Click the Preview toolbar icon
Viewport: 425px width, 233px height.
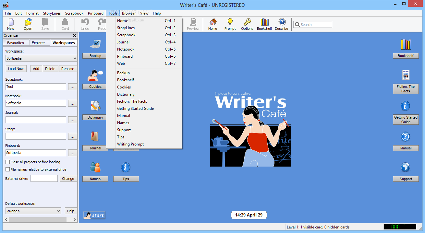(x=193, y=24)
